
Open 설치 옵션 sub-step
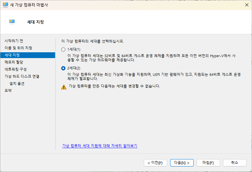click(17, 84)
